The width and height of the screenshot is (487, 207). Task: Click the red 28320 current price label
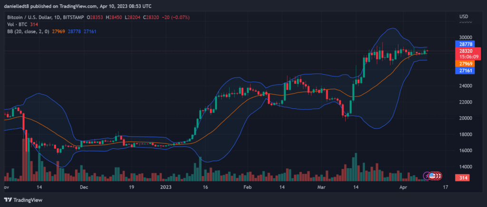pyautogui.click(x=466, y=51)
